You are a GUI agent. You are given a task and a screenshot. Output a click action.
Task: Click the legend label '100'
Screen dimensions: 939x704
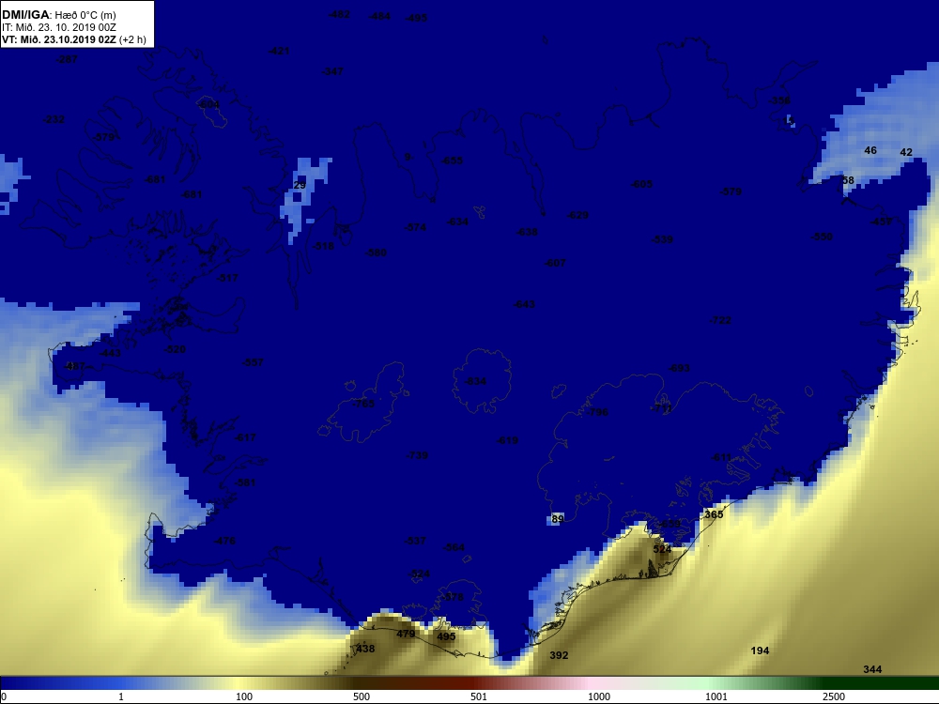click(244, 696)
